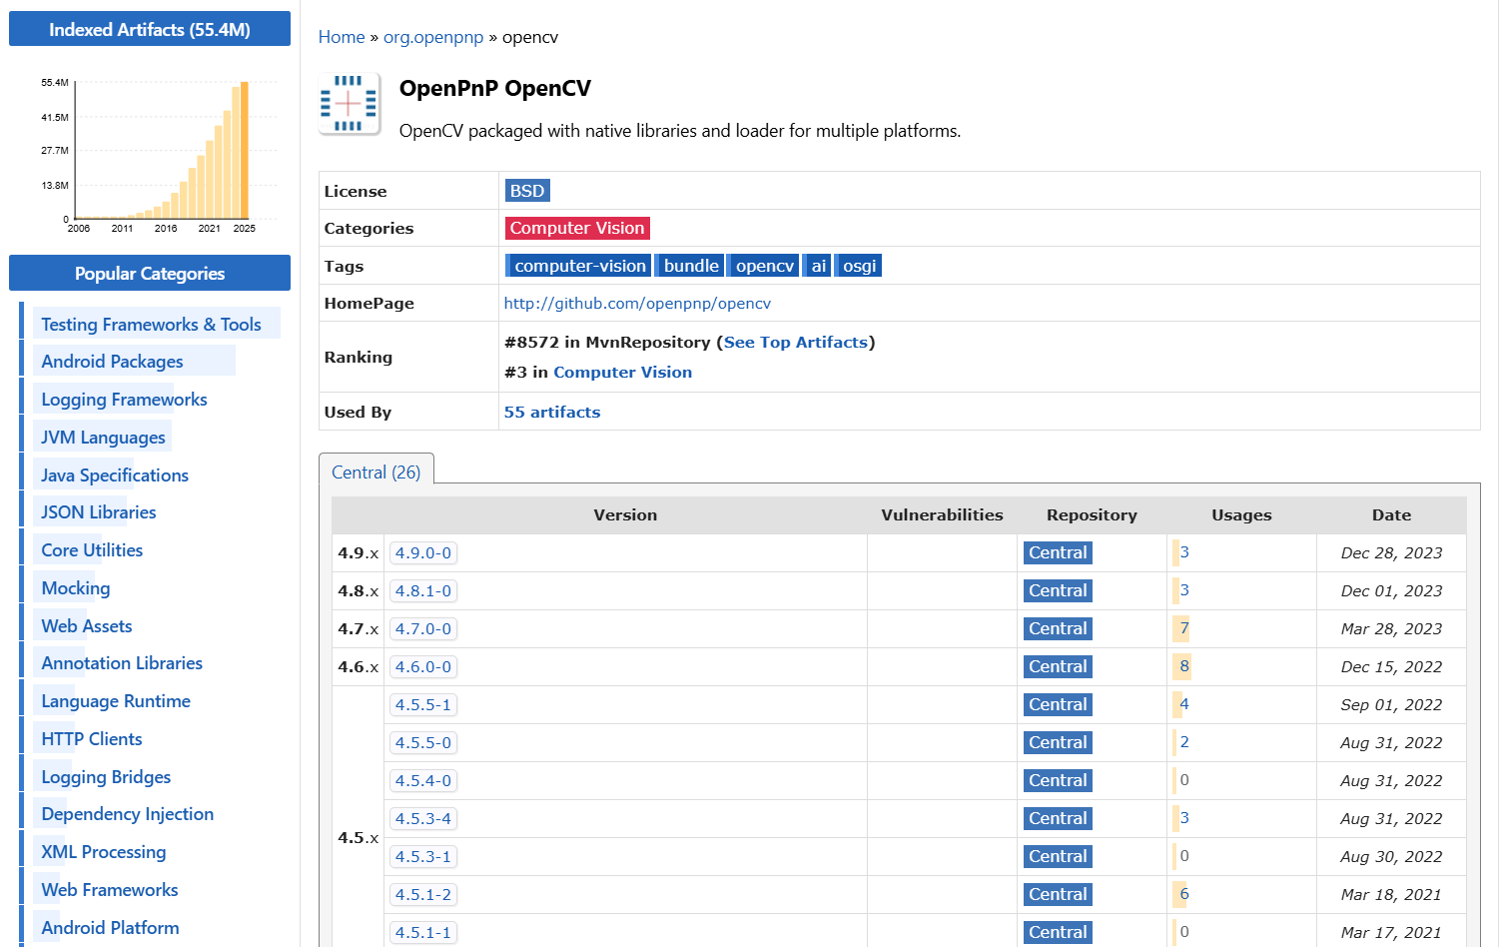The image size is (1499, 947).
Task: Click the OpenPnP OpenCV artifact logo icon
Action: coord(349,103)
